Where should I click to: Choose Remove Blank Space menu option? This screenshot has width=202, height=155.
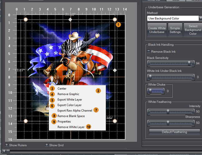(x=71, y=116)
